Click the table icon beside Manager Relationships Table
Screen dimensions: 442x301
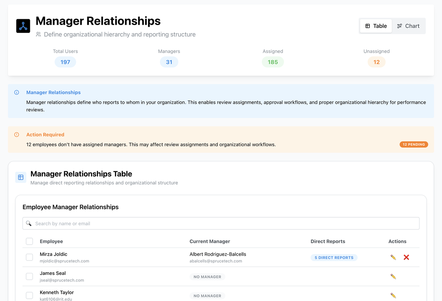pos(21,177)
